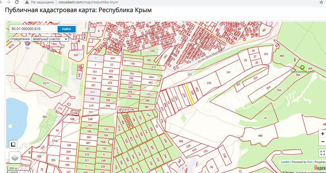This screenshot has width=326, height=173.
Task: Click parcel labeled 9277
Action: [x=46, y=83]
